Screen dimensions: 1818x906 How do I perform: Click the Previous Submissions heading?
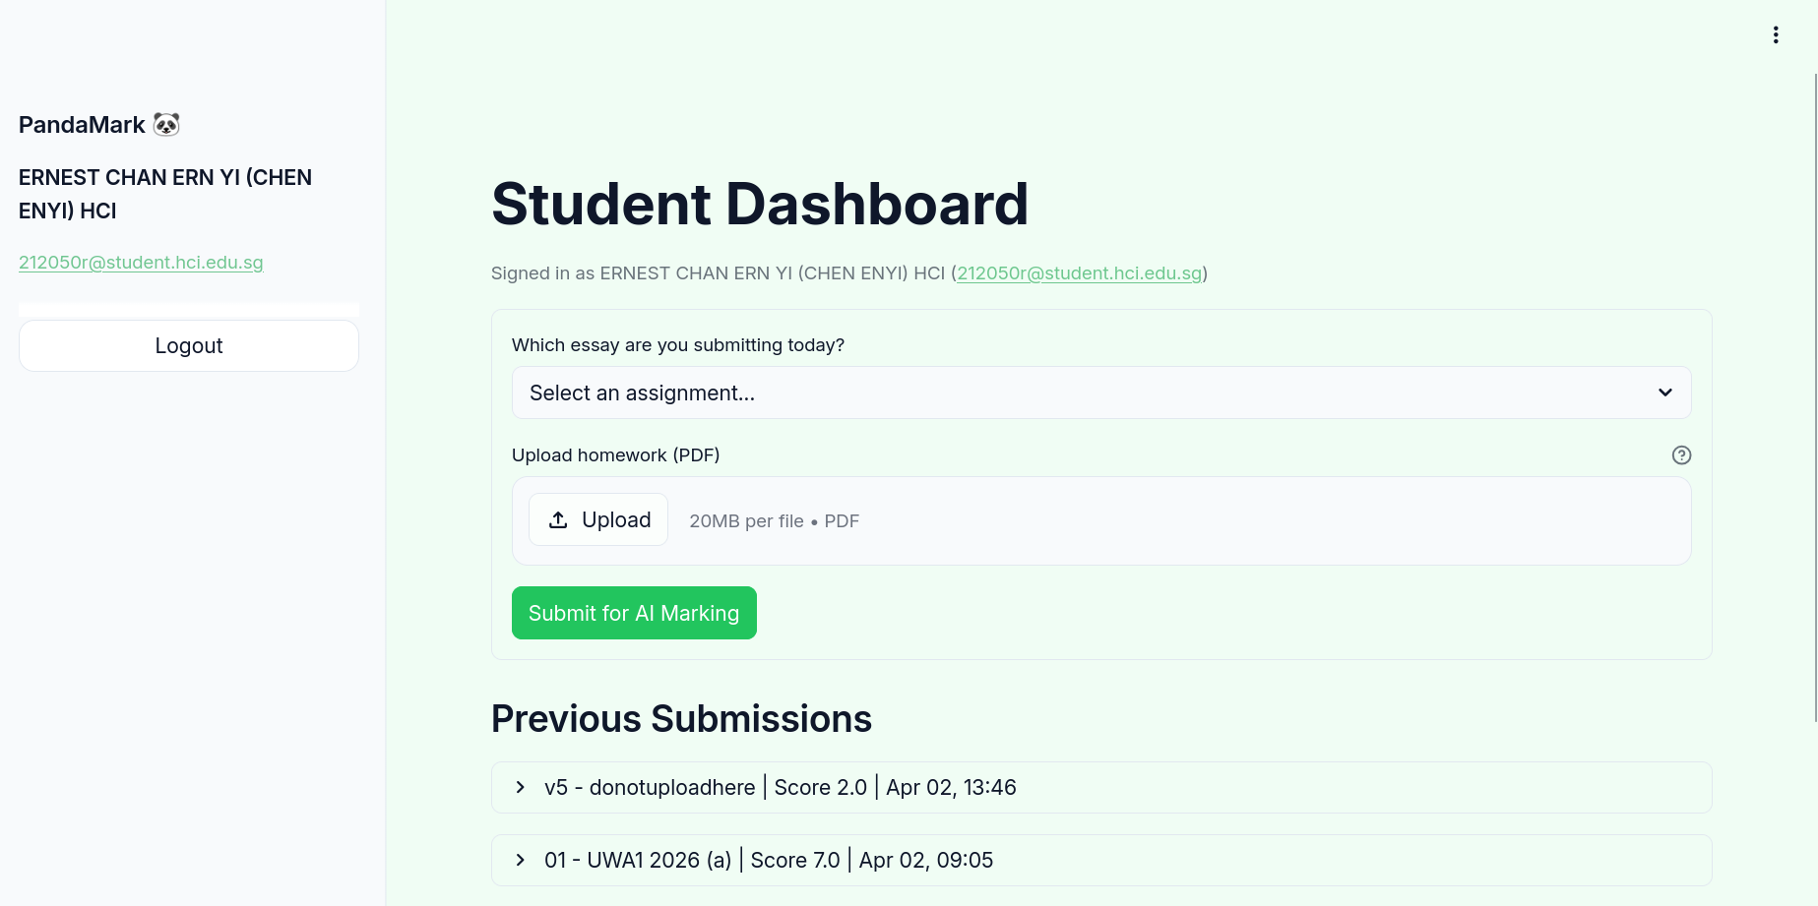681,719
